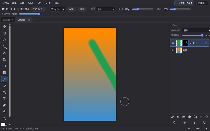
Task: Open the 編集 menu
Action: (x=14, y=3)
